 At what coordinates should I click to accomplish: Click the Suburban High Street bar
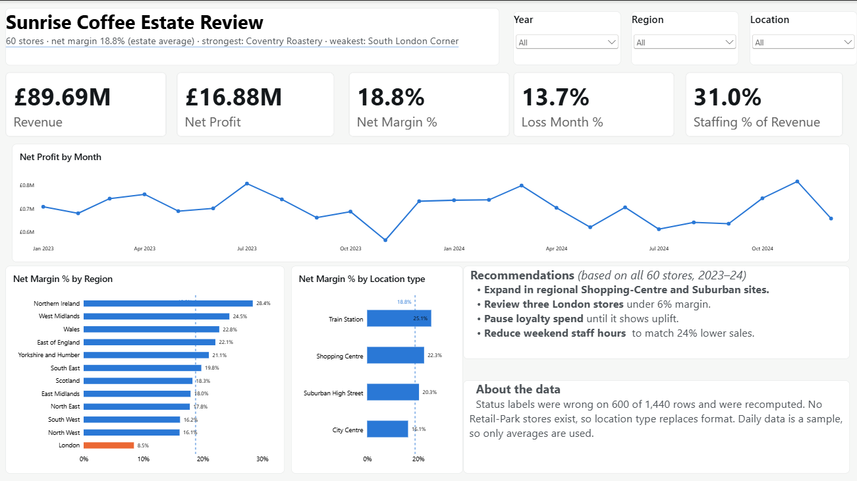(393, 392)
